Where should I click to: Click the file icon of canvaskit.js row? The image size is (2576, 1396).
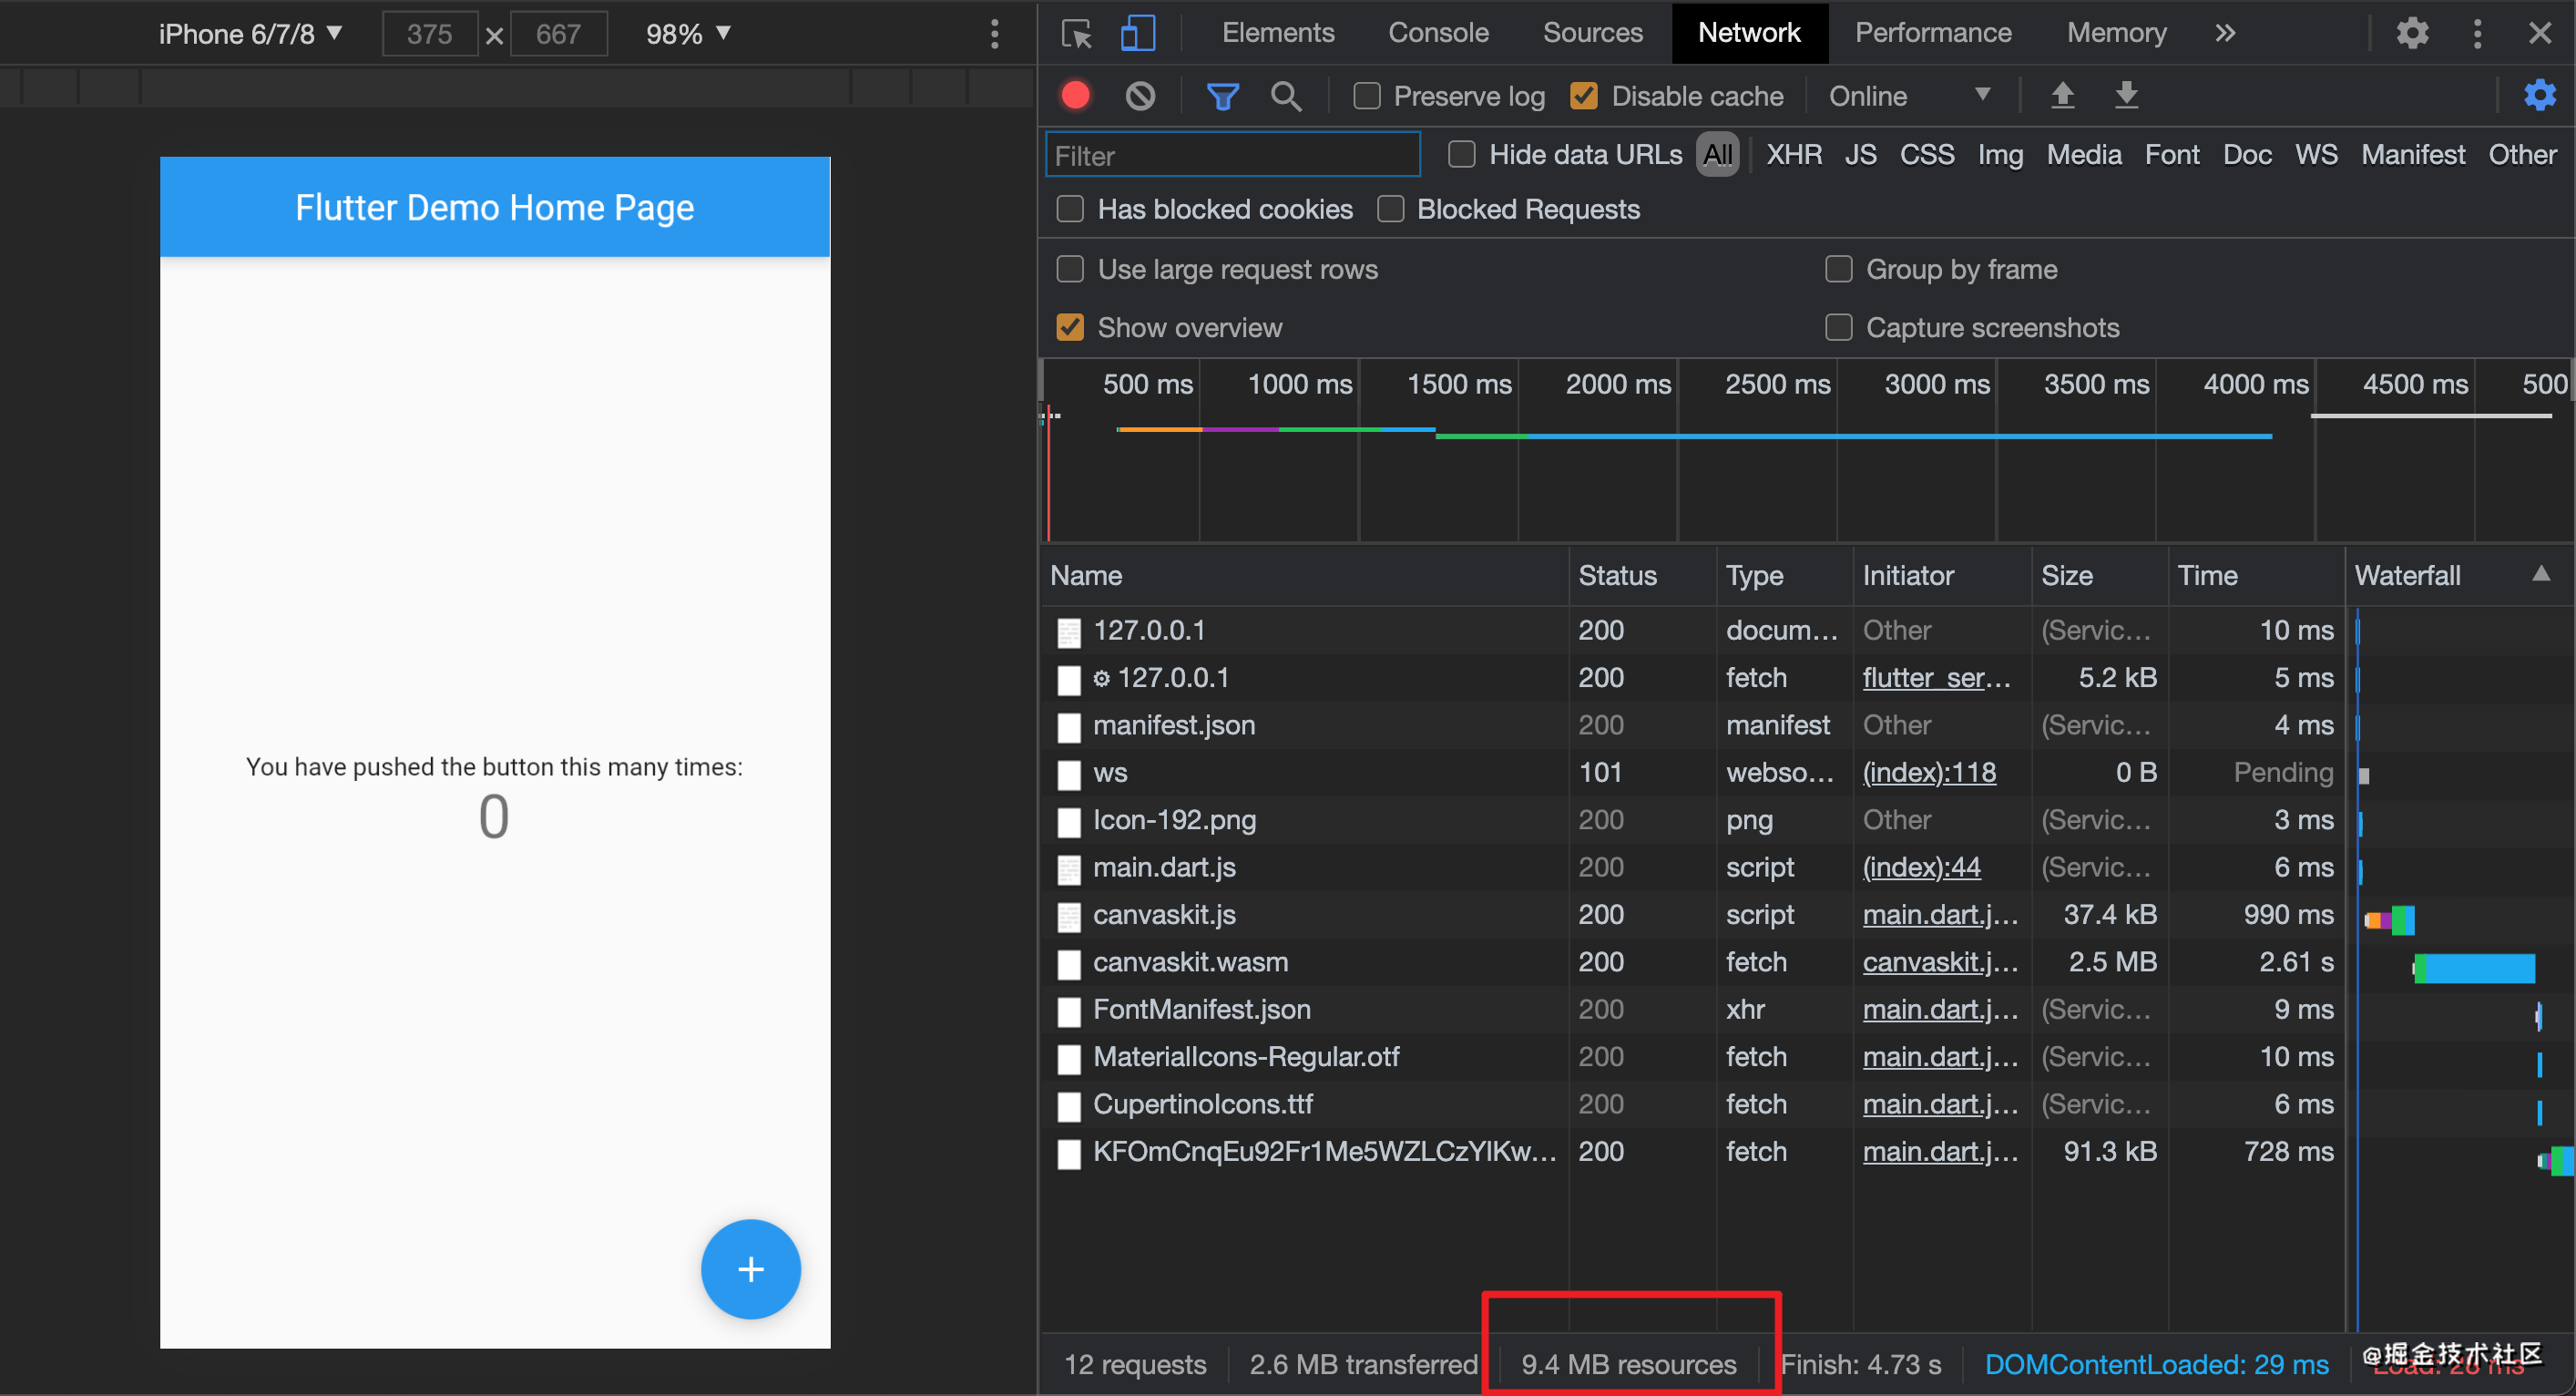[x=1069, y=917]
